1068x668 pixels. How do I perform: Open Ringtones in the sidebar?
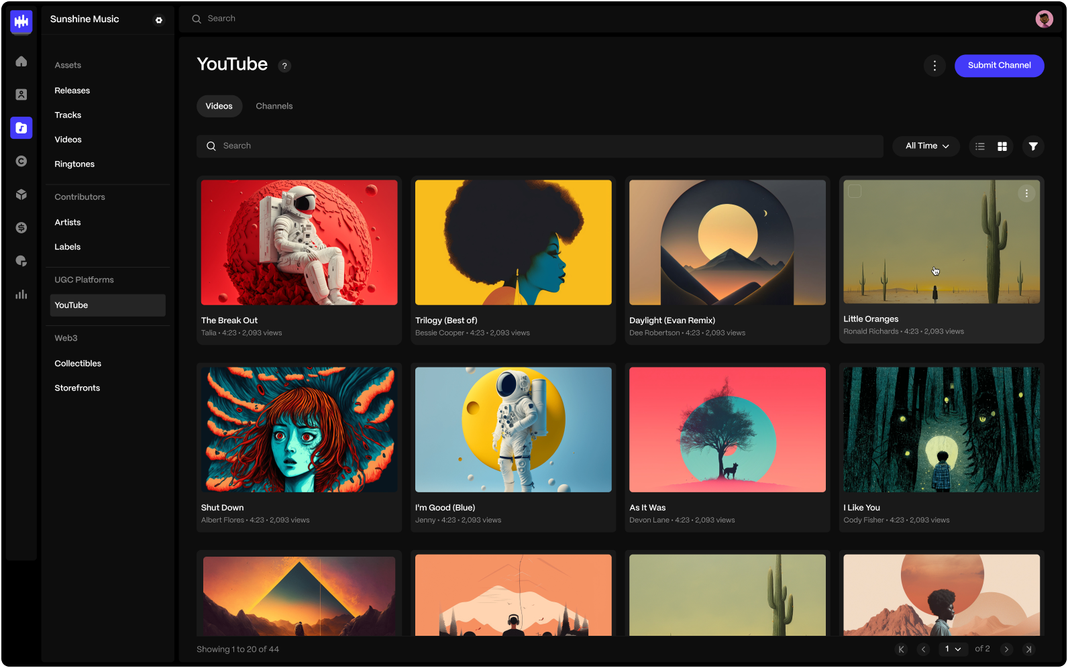click(x=74, y=164)
